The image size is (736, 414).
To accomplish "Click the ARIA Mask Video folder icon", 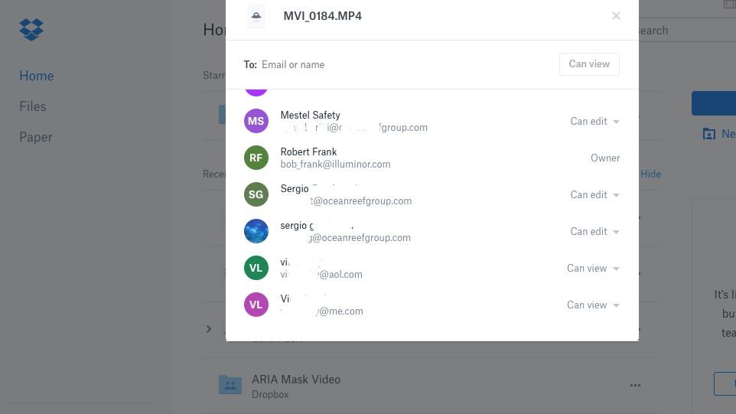I will tap(230, 385).
